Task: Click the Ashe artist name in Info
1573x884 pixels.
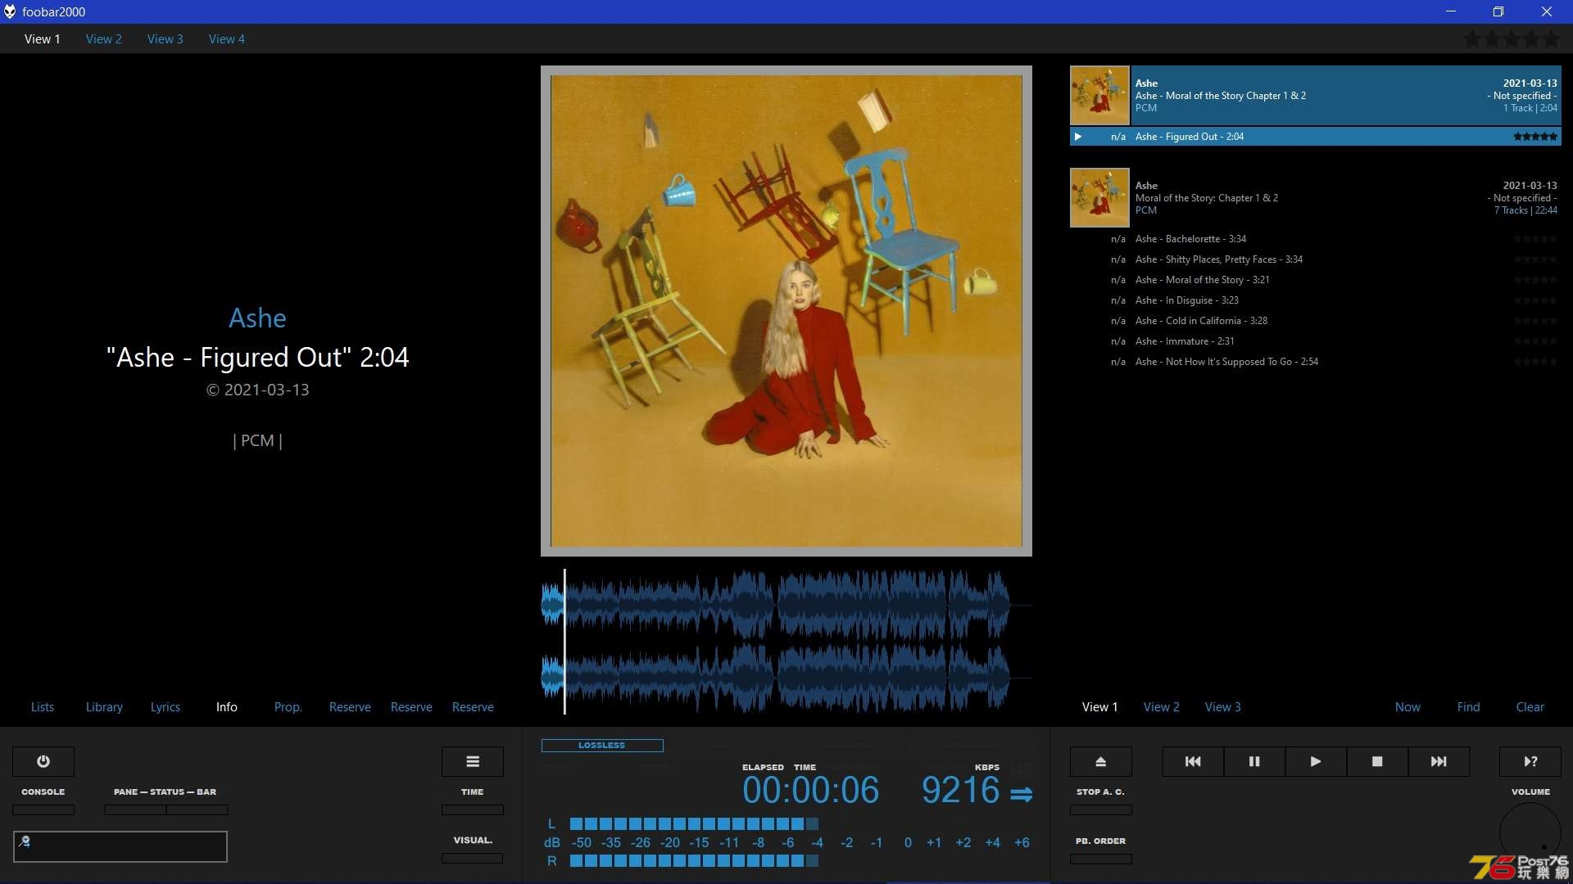Action: (257, 318)
